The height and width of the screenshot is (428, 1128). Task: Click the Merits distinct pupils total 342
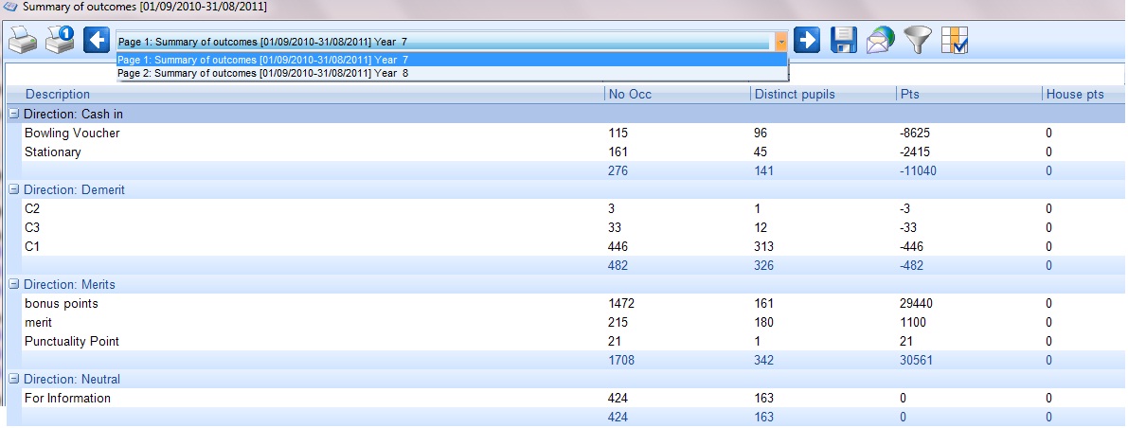tap(764, 360)
